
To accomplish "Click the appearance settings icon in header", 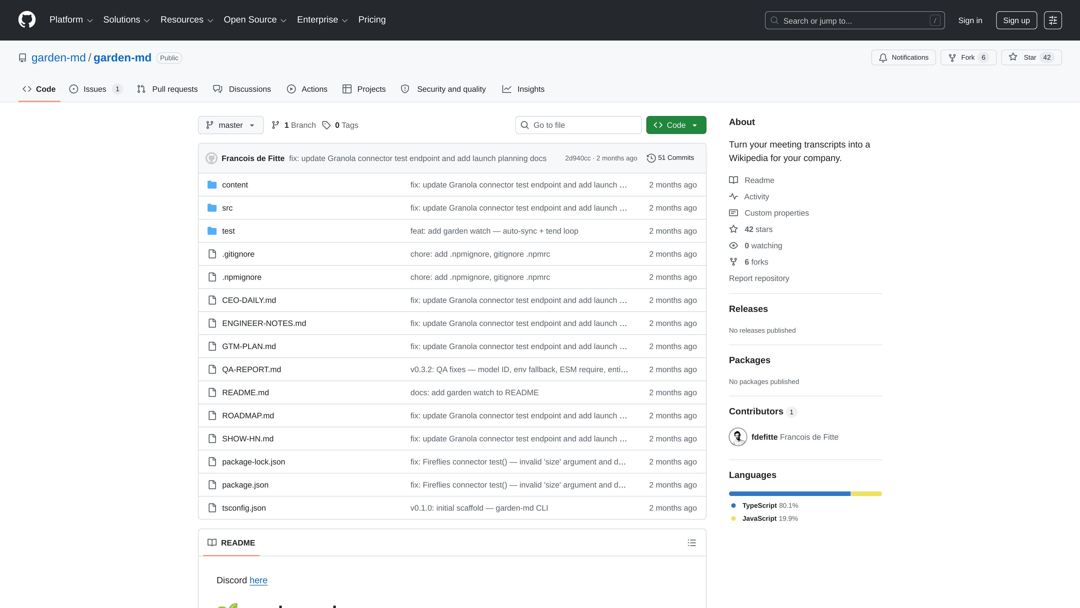I will [x=1053, y=20].
